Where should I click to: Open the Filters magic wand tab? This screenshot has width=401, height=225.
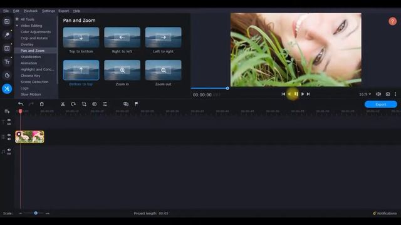coord(7,34)
